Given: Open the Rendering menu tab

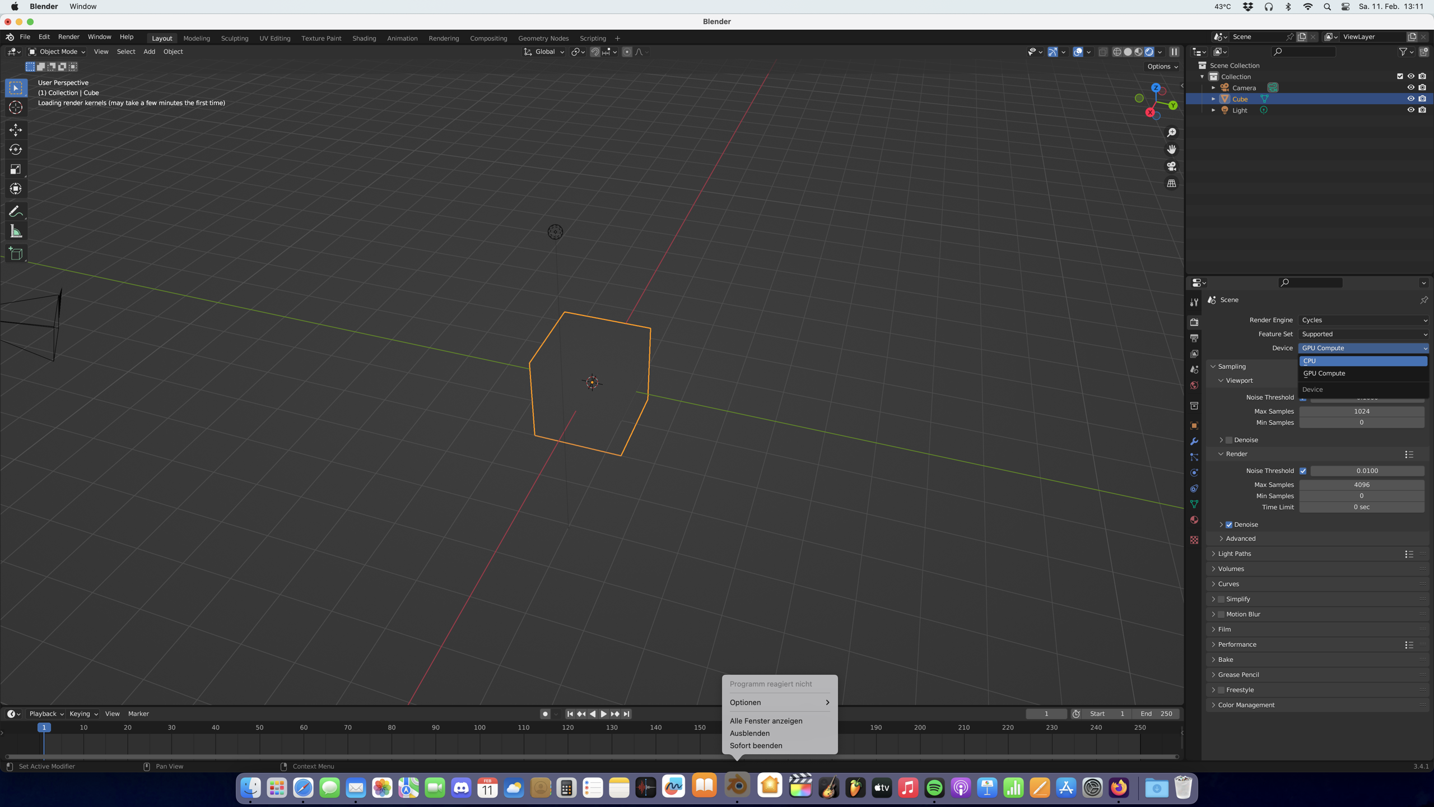Looking at the screenshot, I should point(443,38).
